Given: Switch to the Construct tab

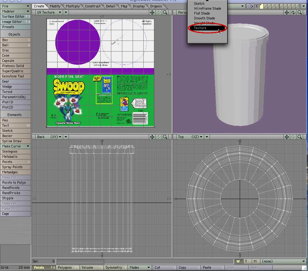Looking at the screenshot, I should tap(93, 6).
